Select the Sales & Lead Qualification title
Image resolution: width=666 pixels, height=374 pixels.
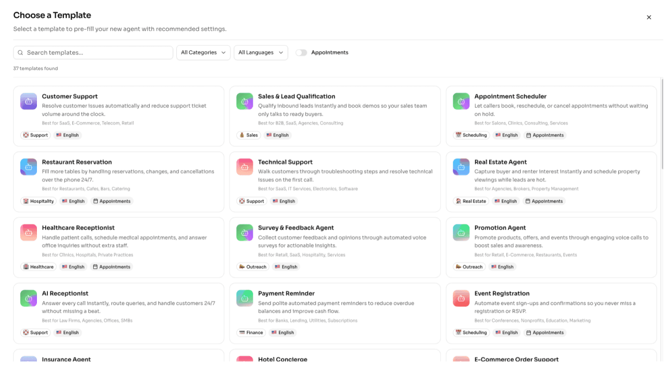click(297, 96)
